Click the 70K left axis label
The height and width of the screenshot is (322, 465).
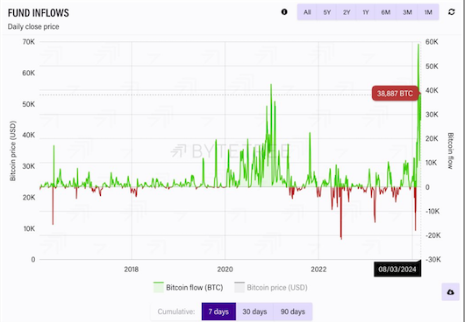point(28,42)
